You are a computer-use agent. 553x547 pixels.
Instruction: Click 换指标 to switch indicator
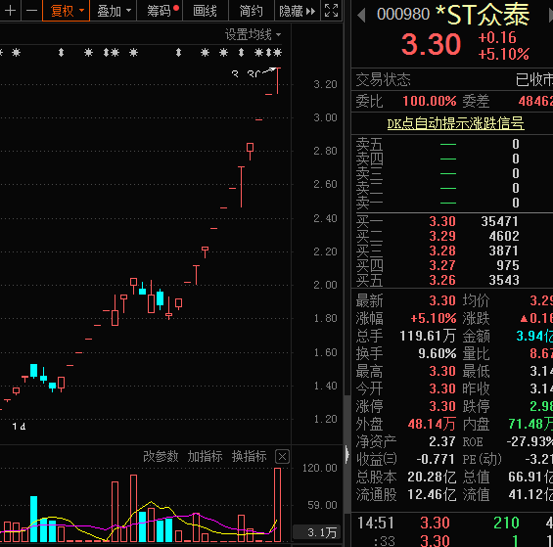coord(249,456)
